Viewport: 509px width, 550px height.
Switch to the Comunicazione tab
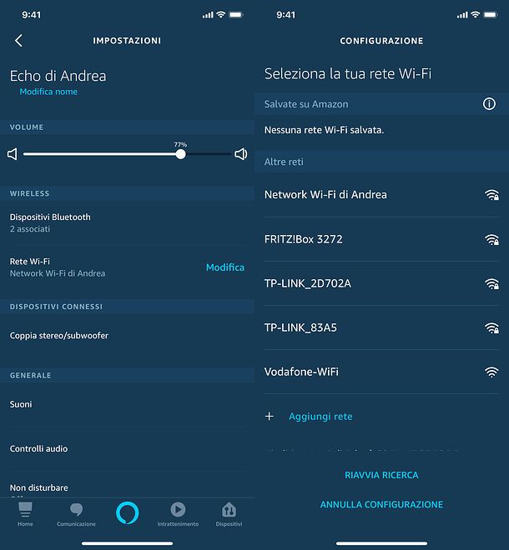(x=76, y=514)
